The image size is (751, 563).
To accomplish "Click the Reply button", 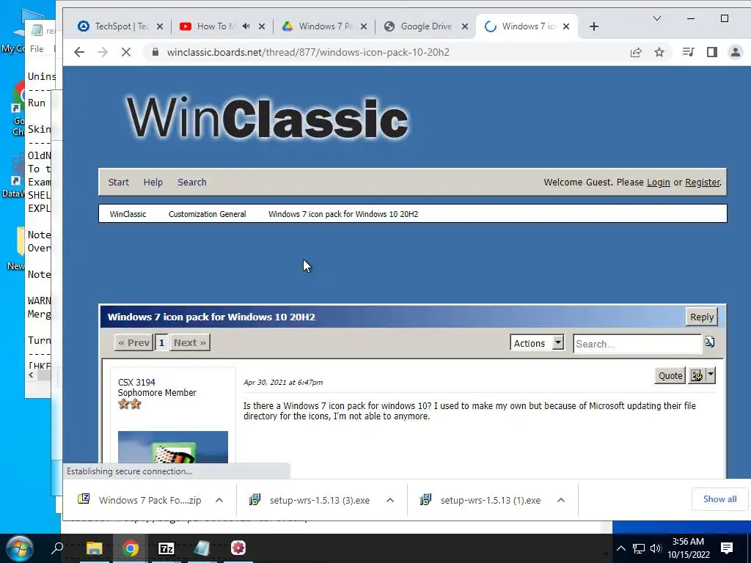I will (x=702, y=317).
